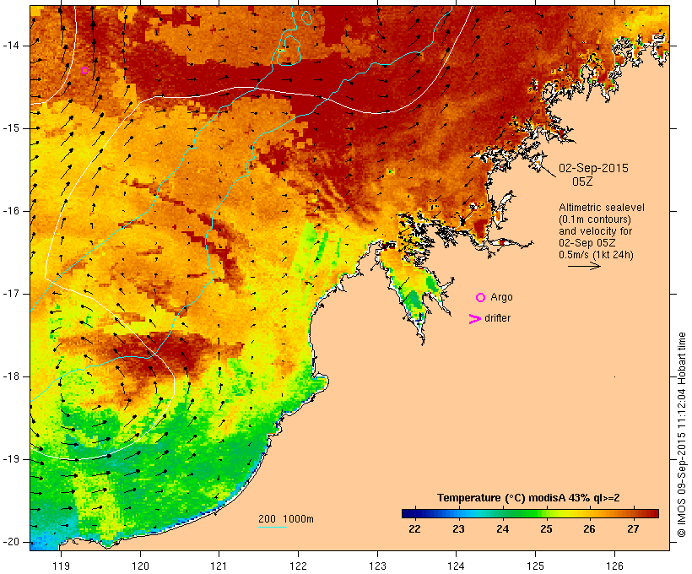Click latitude axis label '-16'
This screenshot has width=692, height=574.
[11, 211]
